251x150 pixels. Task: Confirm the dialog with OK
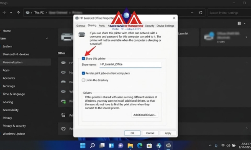click(132, 133)
